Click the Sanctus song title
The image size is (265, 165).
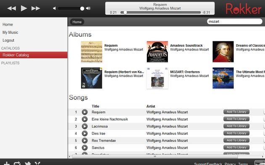(x=98, y=148)
